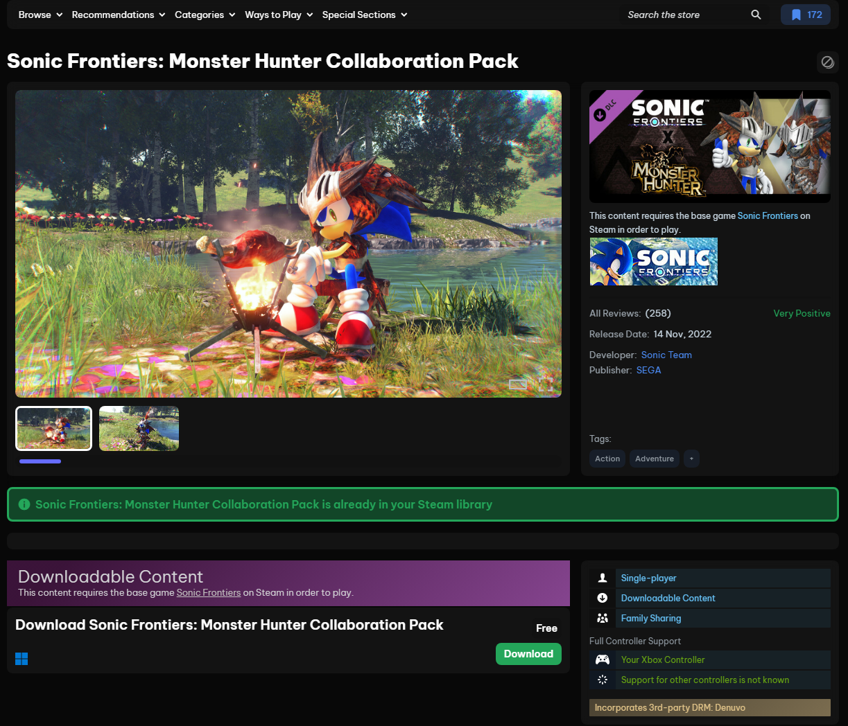Click the loading icon for other controllers
This screenshot has height=726, width=848.
(603, 680)
